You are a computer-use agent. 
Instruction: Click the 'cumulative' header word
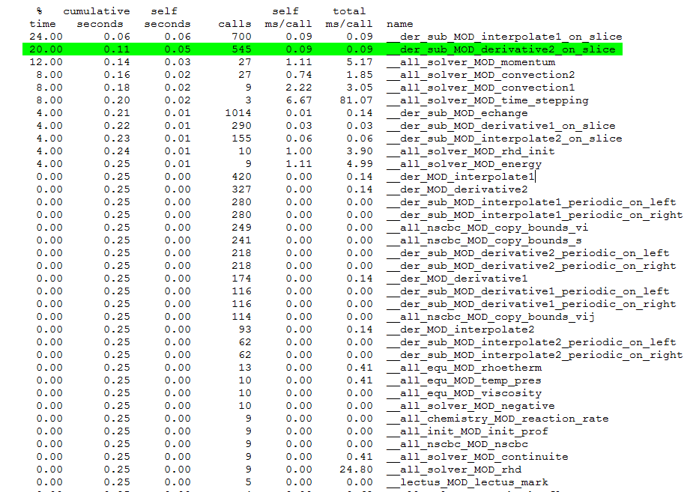click(x=97, y=11)
